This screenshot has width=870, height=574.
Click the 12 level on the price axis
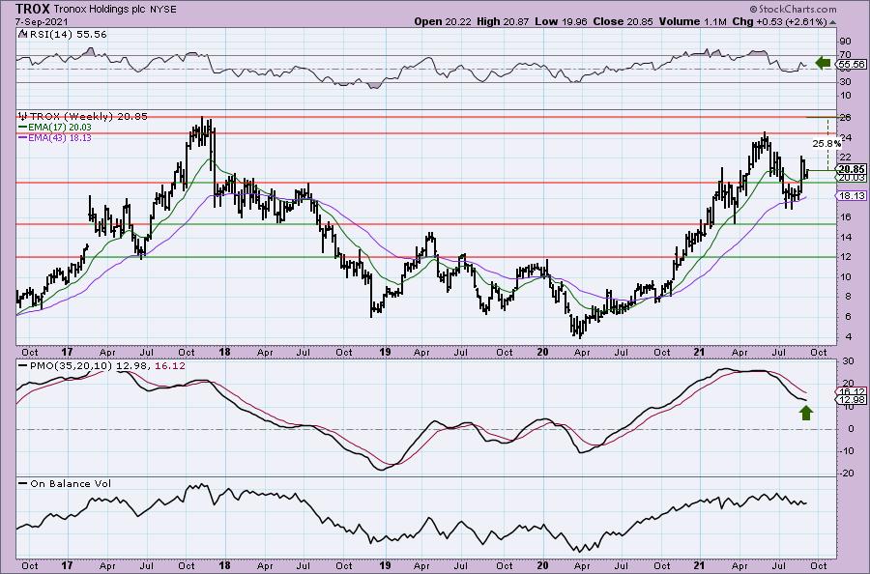846,257
